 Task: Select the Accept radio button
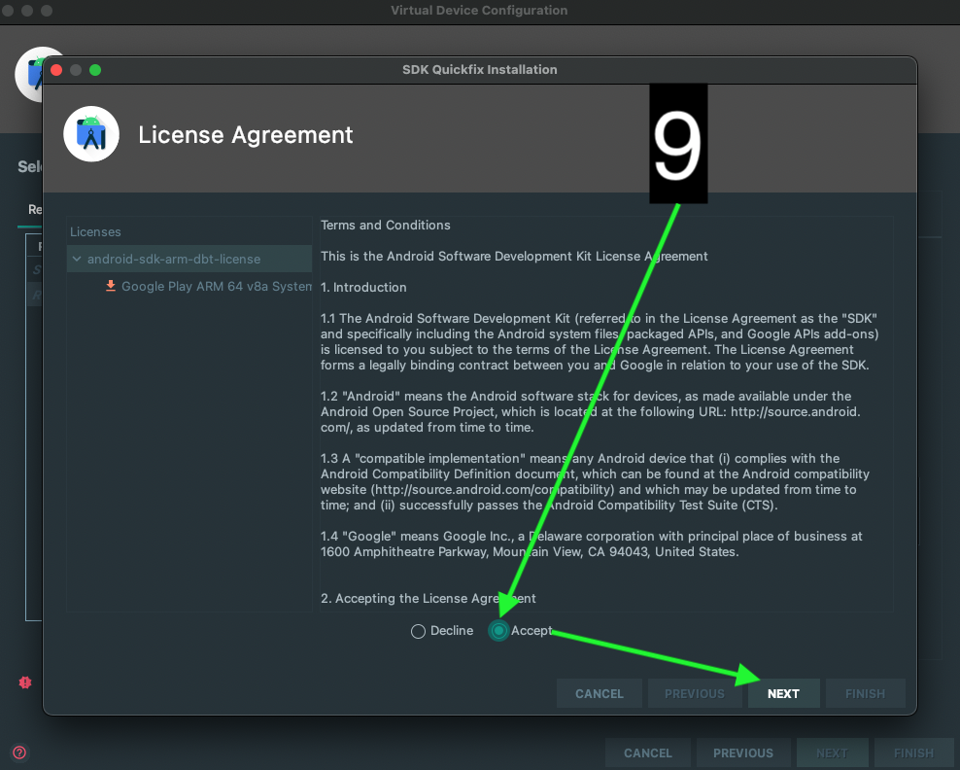[x=498, y=631]
